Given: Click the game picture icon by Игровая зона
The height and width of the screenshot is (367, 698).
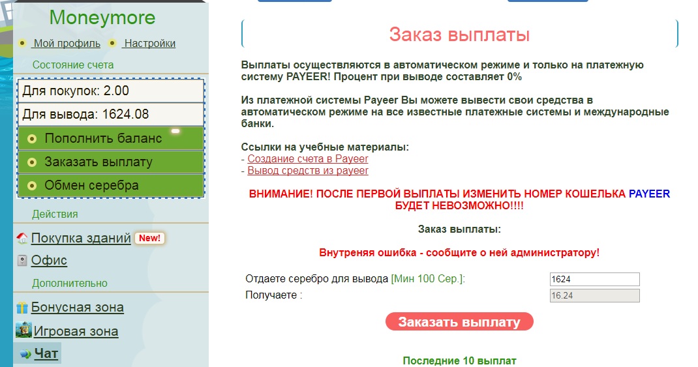Looking at the screenshot, I should click(x=23, y=330).
